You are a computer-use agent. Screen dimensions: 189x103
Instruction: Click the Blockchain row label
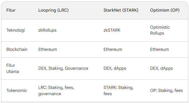point(17,49)
